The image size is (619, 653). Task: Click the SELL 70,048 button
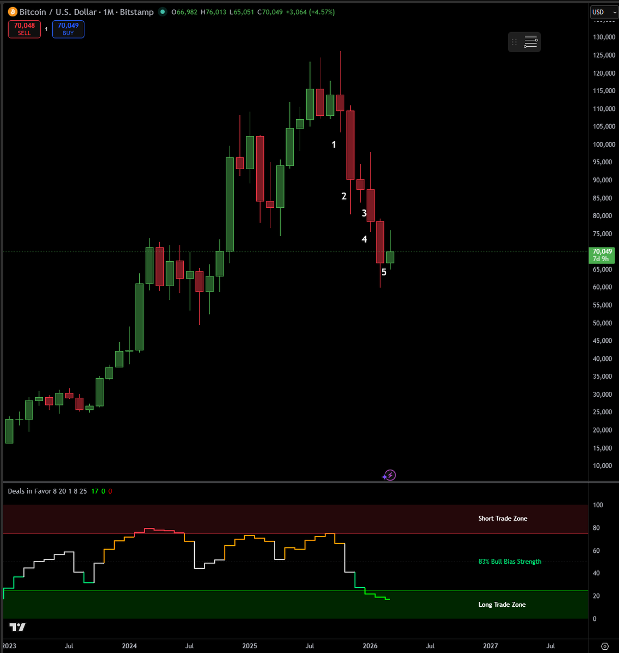click(x=24, y=29)
